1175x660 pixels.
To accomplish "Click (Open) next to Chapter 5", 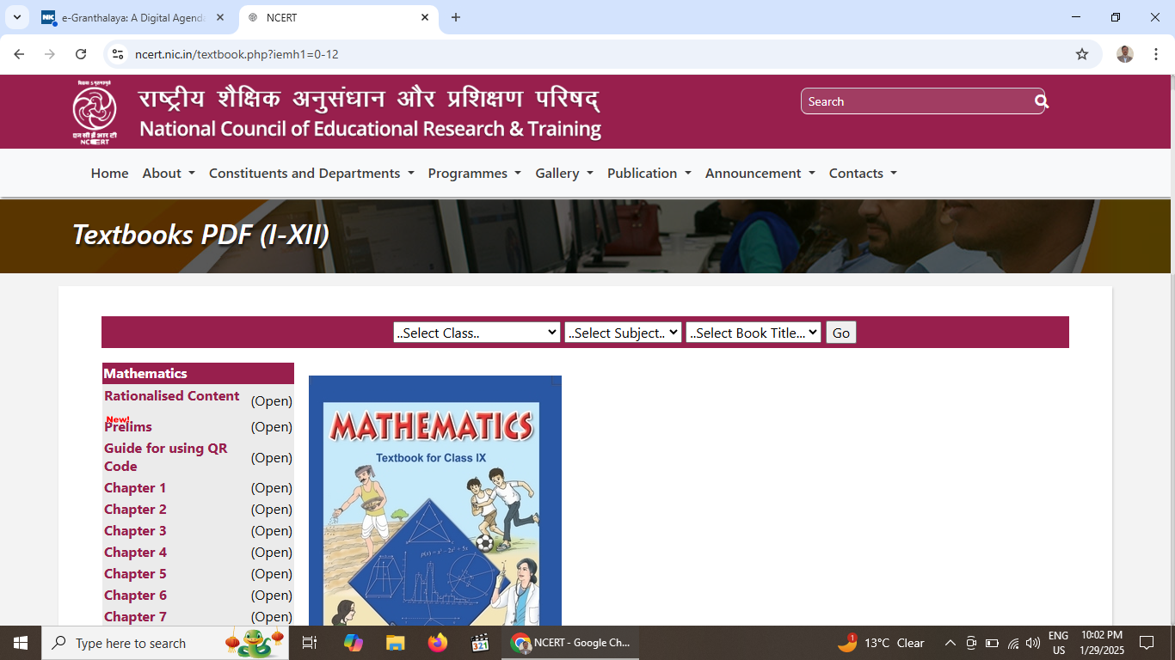I will click(272, 573).
